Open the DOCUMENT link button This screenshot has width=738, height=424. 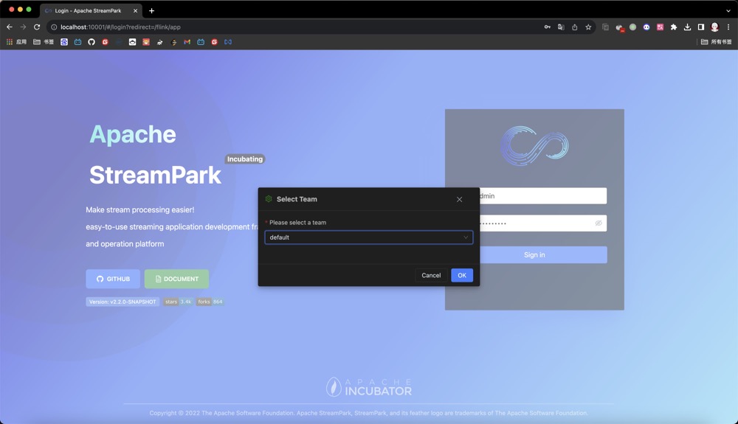176,279
